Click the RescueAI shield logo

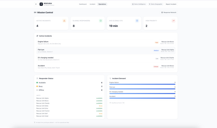[x=41, y=4]
